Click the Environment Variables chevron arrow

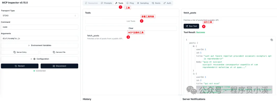pos(29,46)
